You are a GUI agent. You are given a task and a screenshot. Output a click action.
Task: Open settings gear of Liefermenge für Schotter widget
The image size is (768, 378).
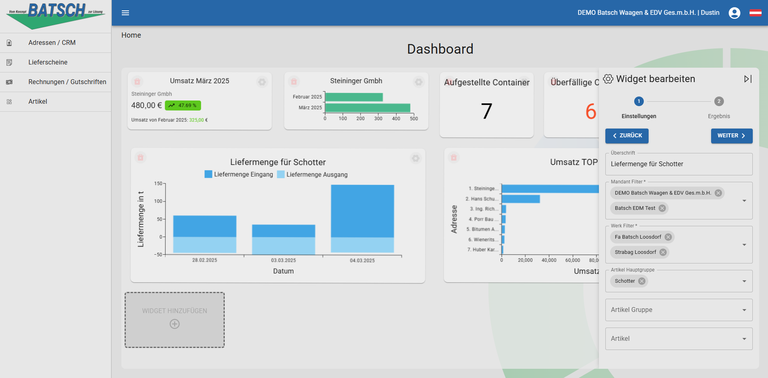(416, 158)
